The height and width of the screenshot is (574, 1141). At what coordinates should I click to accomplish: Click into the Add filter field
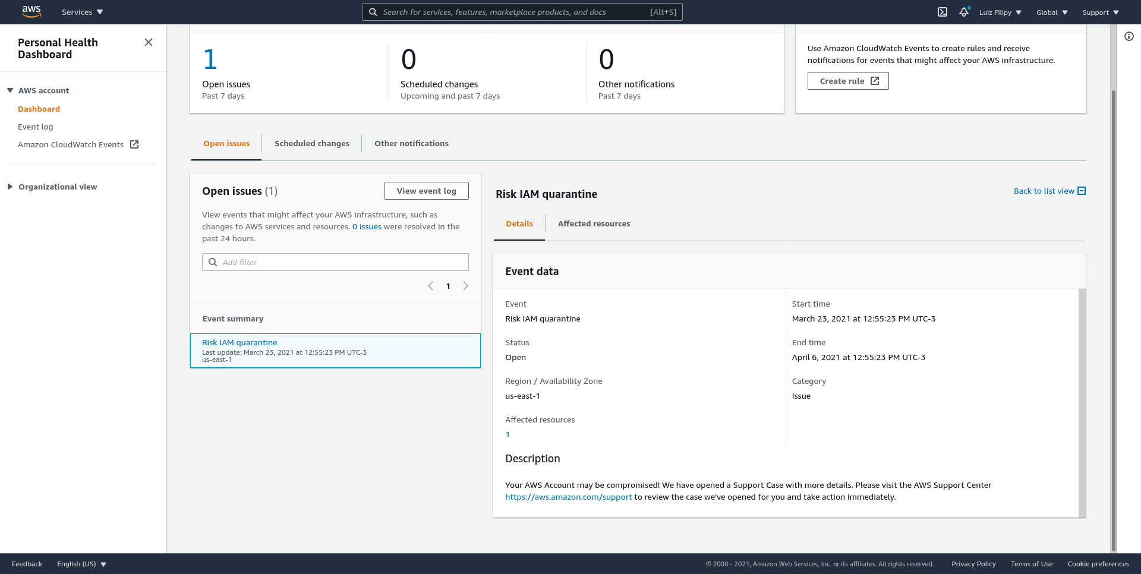[x=335, y=262]
